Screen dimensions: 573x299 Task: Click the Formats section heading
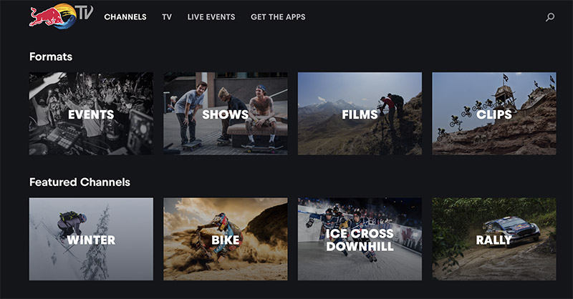coord(51,57)
